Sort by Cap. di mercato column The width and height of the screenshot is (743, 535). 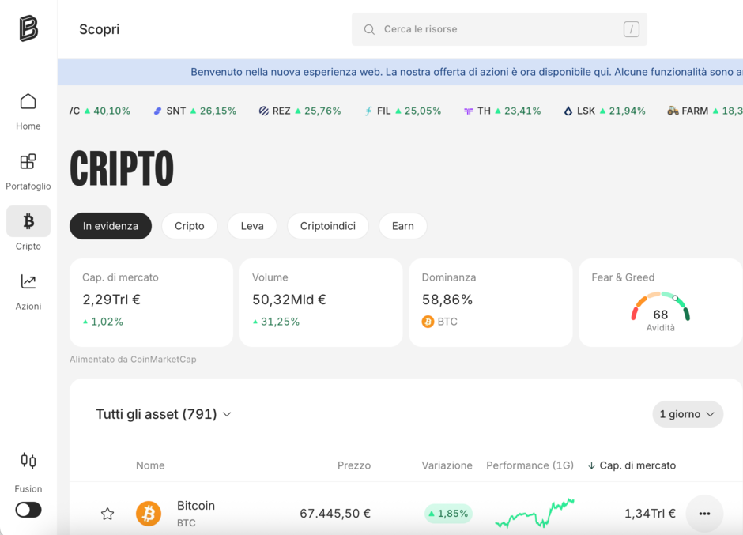click(637, 465)
